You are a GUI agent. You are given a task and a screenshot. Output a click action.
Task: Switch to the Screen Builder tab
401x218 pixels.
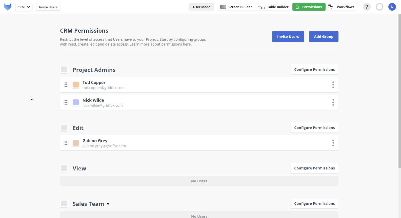(x=236, y=7)
